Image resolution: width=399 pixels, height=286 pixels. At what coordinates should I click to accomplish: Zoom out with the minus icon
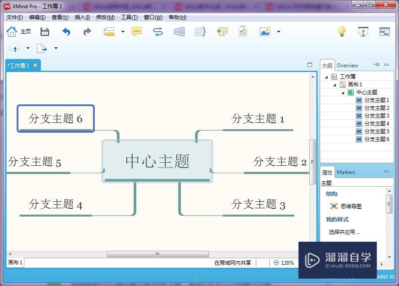point(276,263)
